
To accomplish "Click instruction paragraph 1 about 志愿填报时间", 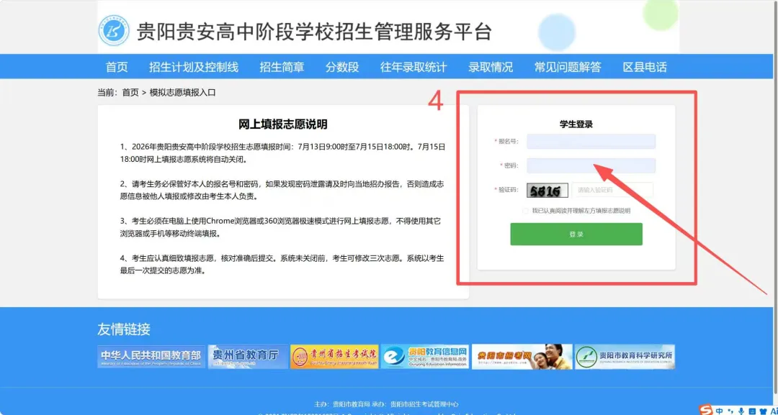I will coord(283,153).
